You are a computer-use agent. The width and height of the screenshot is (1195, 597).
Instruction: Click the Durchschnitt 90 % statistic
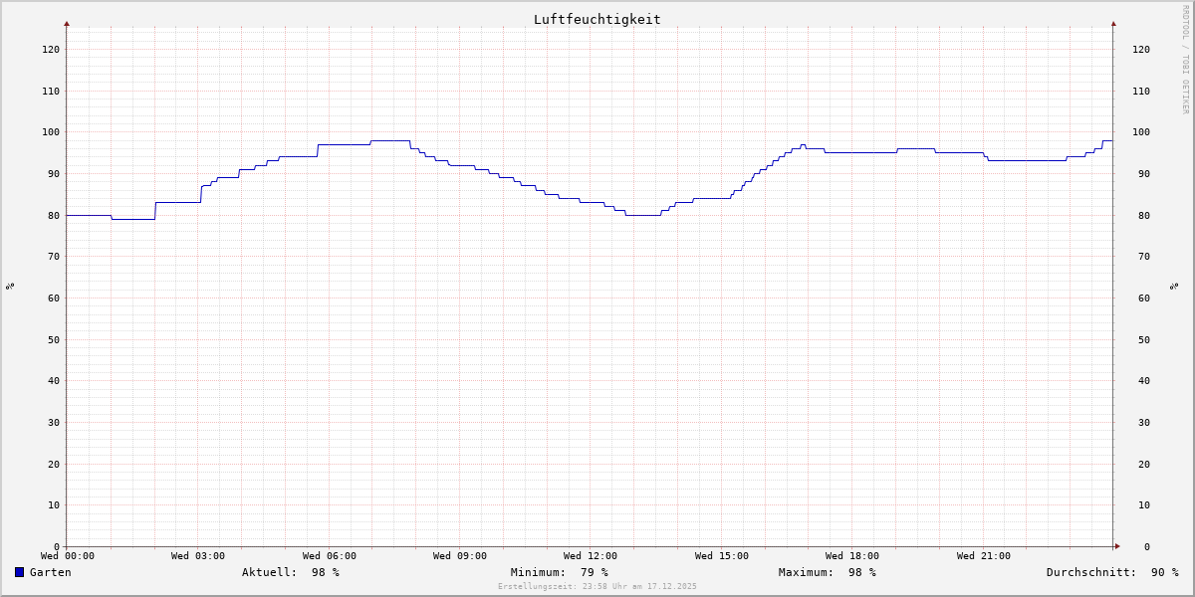coord(1111,572)
